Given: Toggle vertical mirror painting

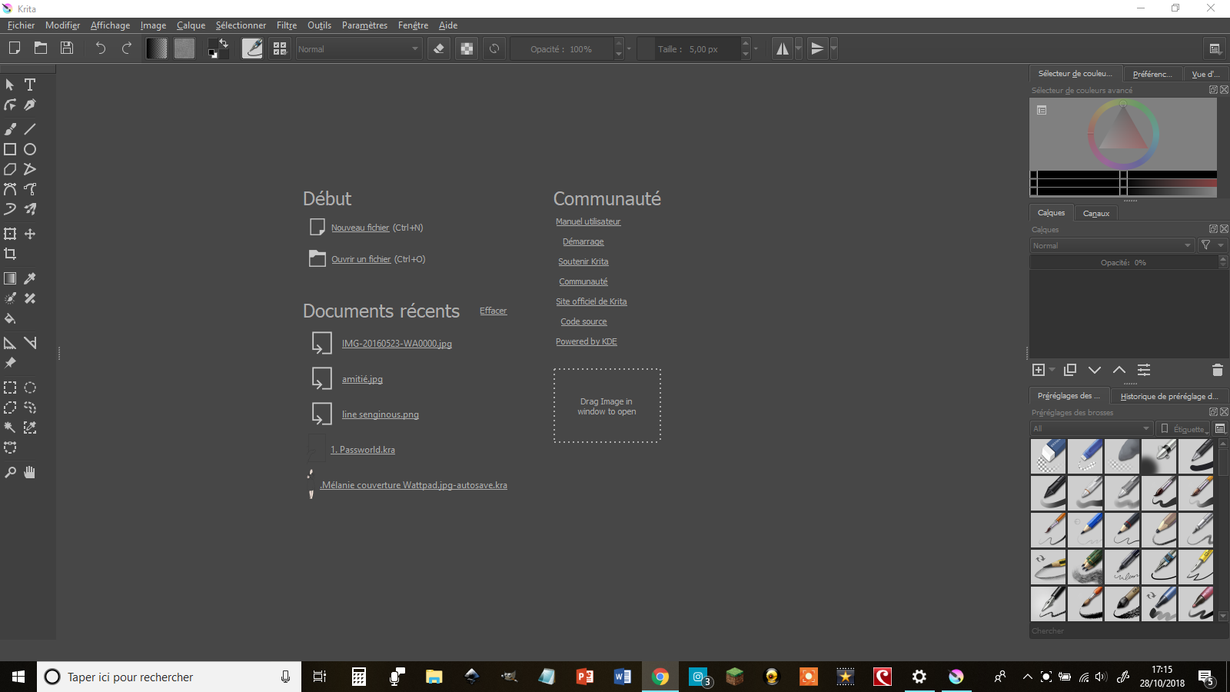Looking at the screenshot, I should 817,48.
